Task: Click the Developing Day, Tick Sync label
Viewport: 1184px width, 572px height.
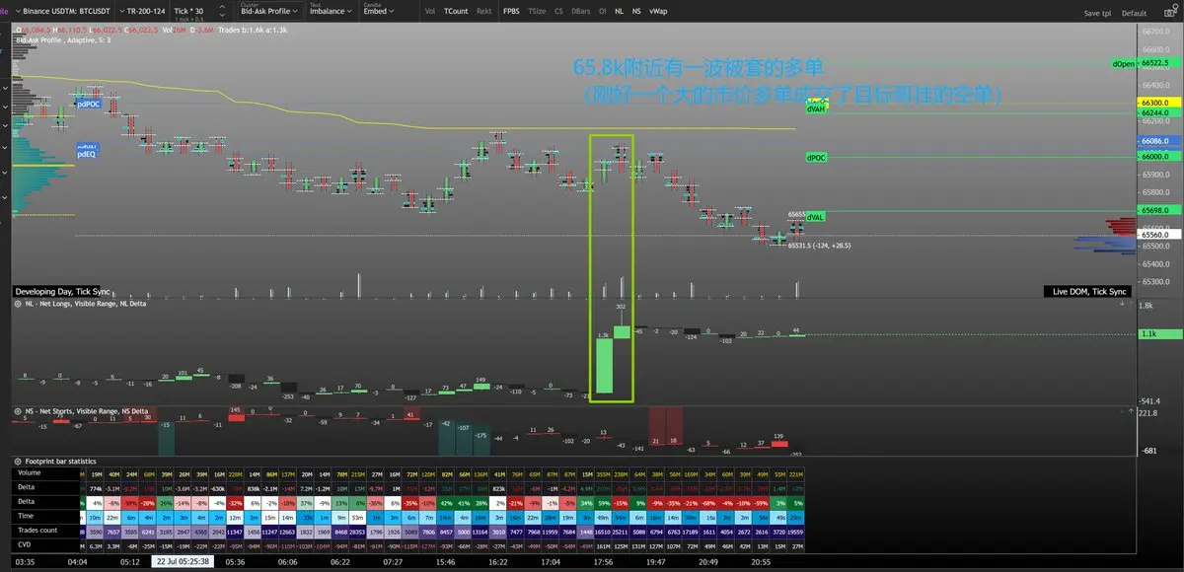Action: click(63, 292)
